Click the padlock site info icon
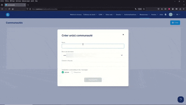The image size is (186, 105). (x=30, y=9)
